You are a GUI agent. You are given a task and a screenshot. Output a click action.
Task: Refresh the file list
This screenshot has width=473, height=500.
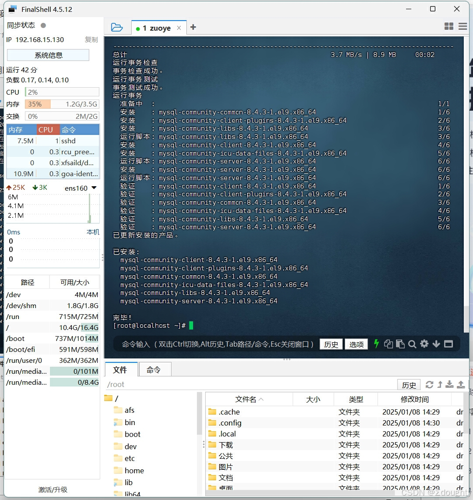click(x=429, y=385)
